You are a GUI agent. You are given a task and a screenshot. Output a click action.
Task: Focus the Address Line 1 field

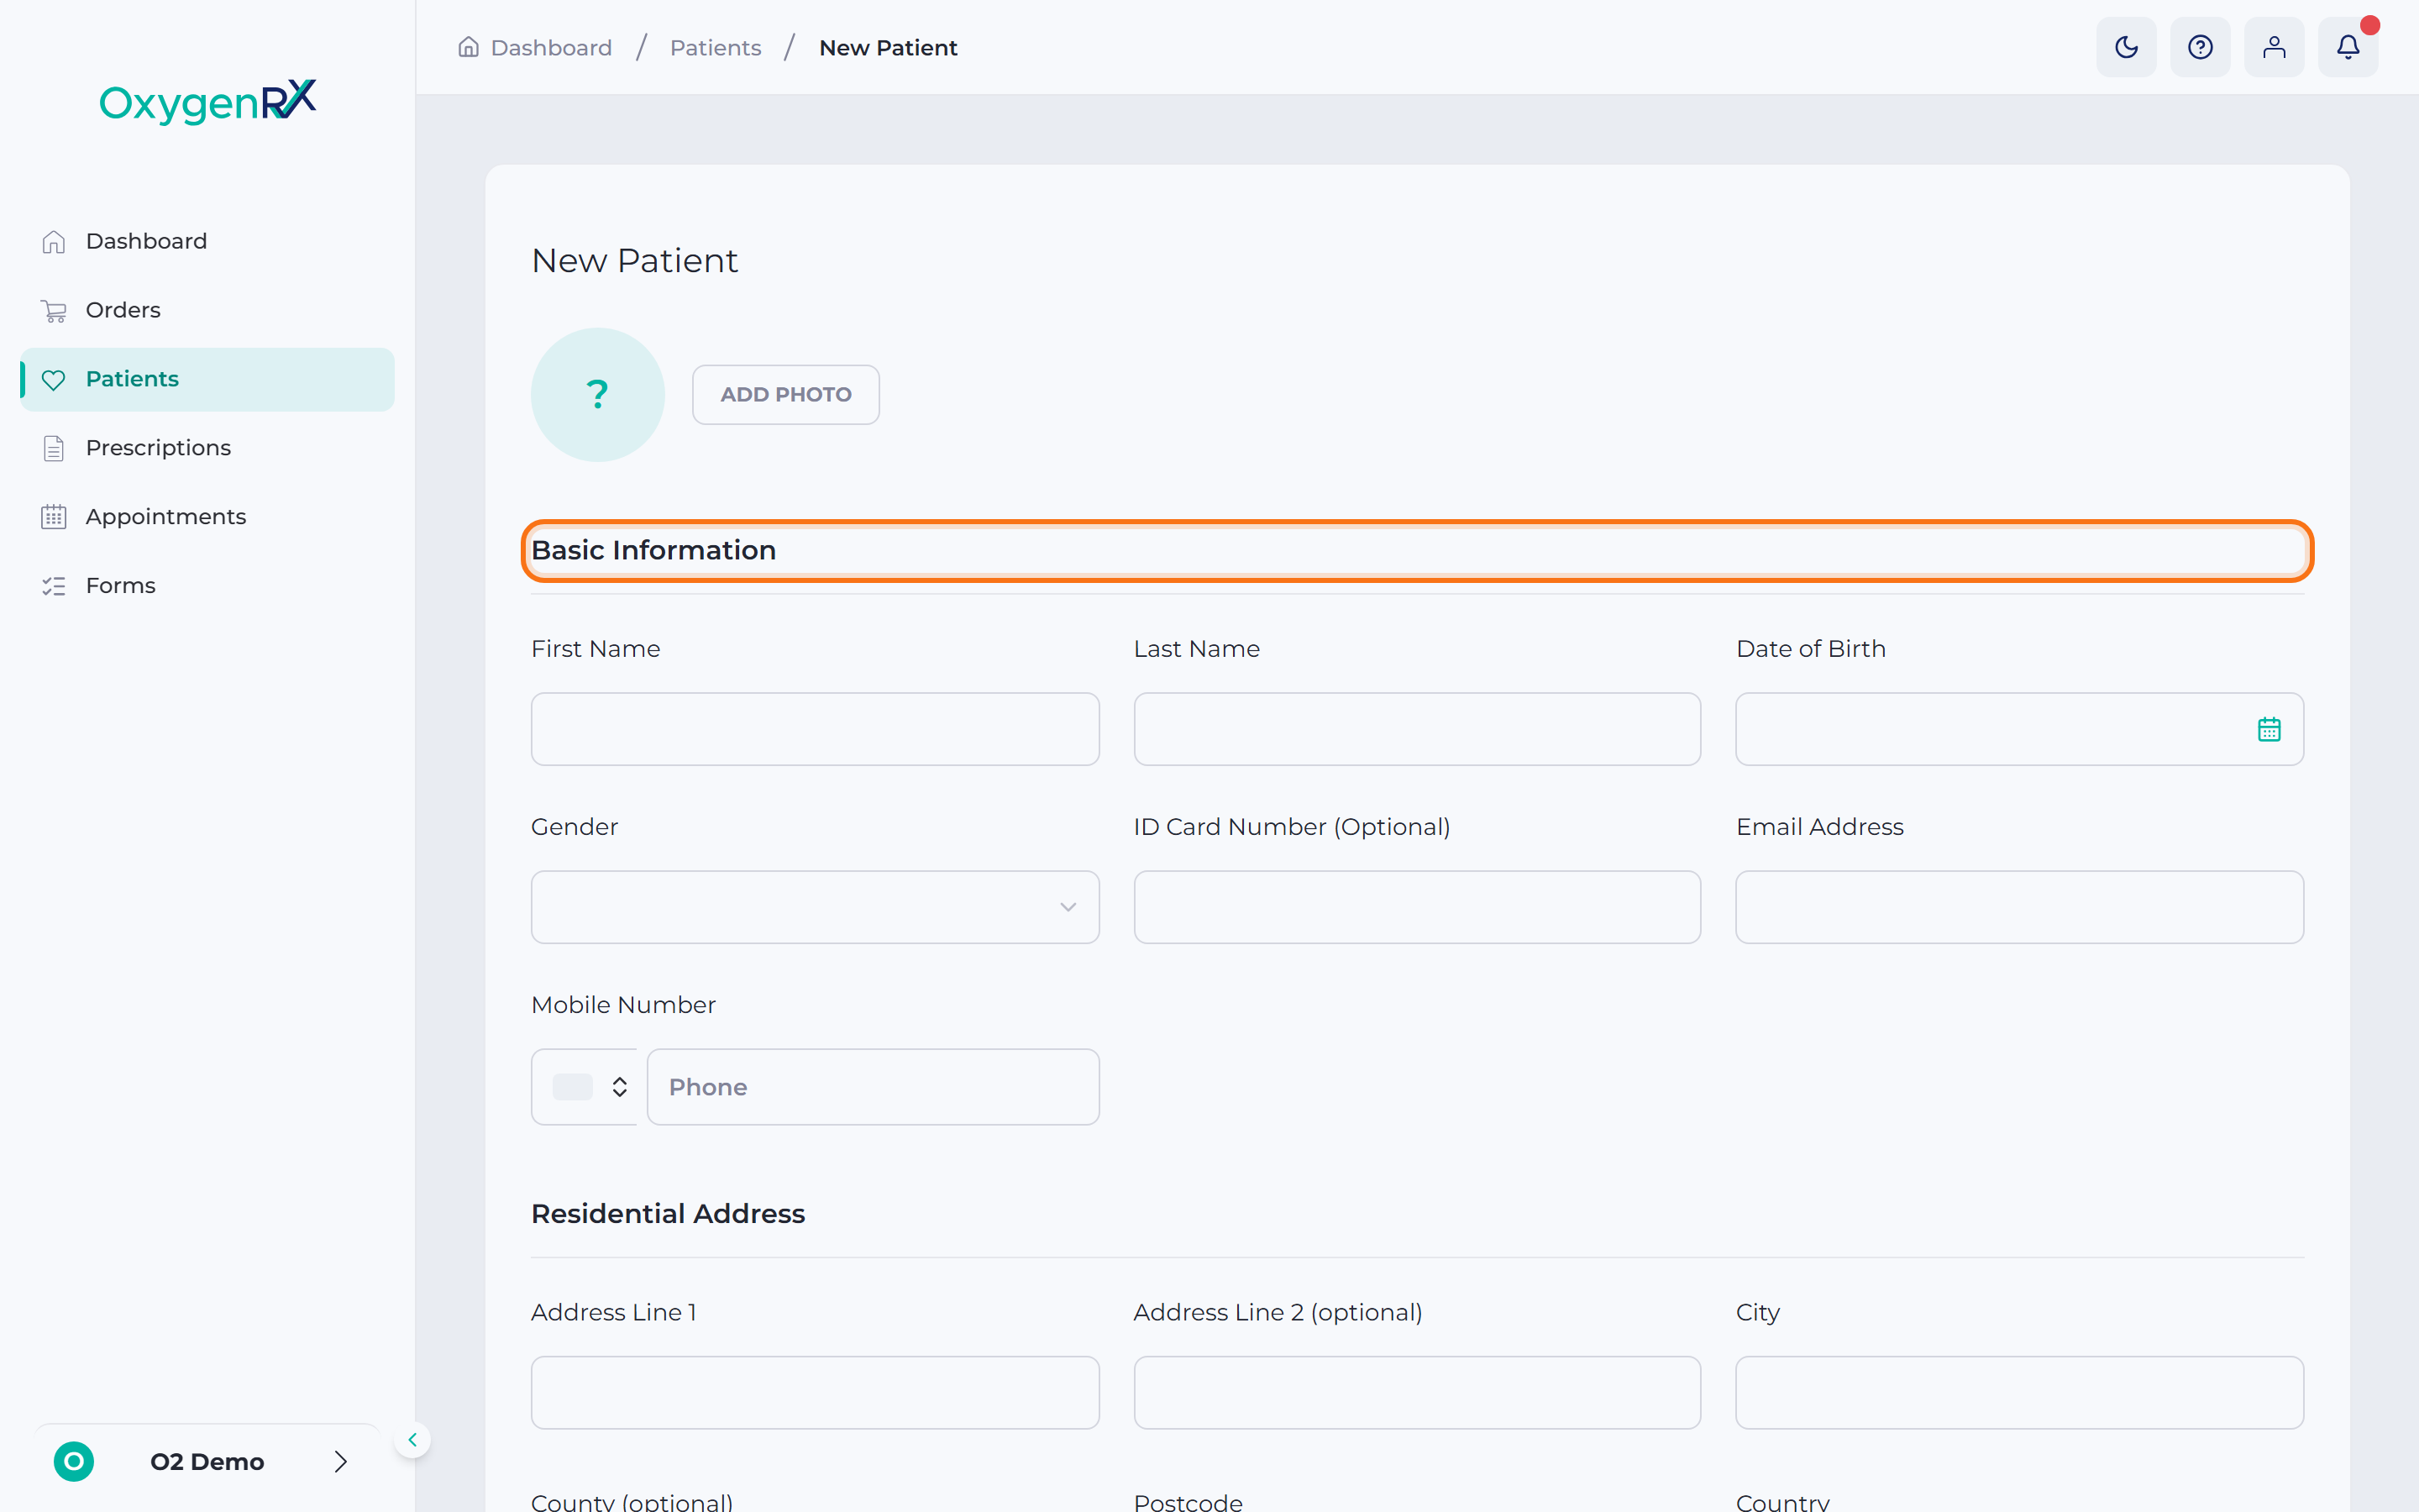pos(815,1392)
